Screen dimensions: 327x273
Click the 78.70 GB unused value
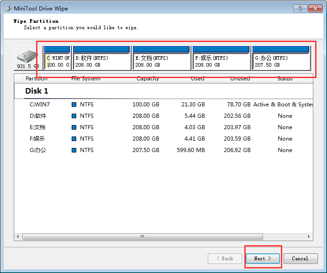pyautogui.click(x=238, y=105)
